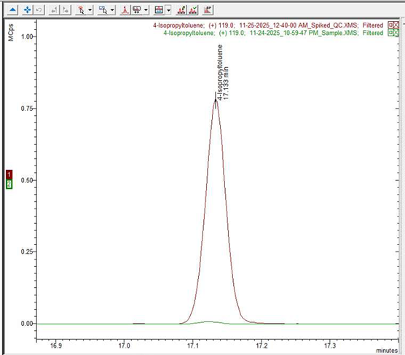Click the last toolbar icon with red peak
The height and width of the screenshot is (355, 405).
click(x=208, y=10)
